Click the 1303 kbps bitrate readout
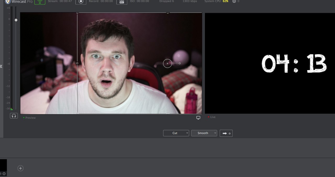 tap(190, 1)
